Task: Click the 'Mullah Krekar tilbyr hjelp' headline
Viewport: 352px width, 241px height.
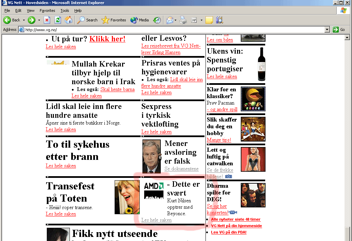Action: pyautogui.click(x=103, y=73)
